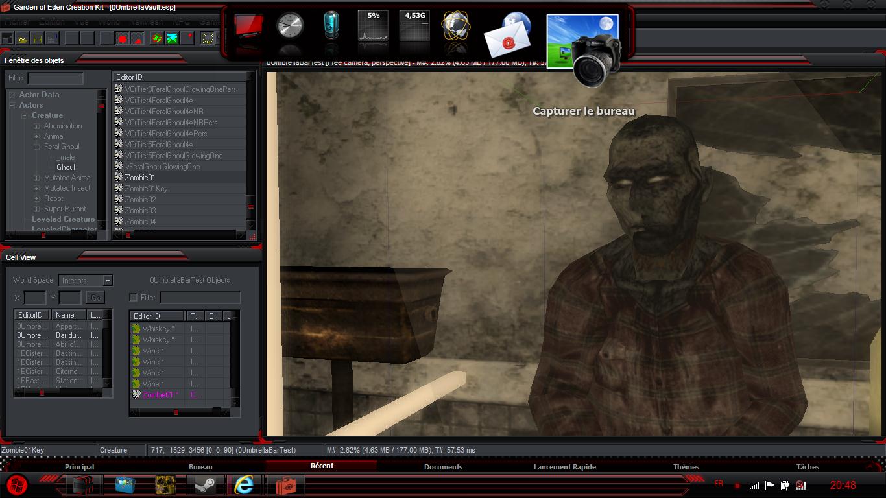
Task: Select the Ghoul tree item
Action: [66, 167]
